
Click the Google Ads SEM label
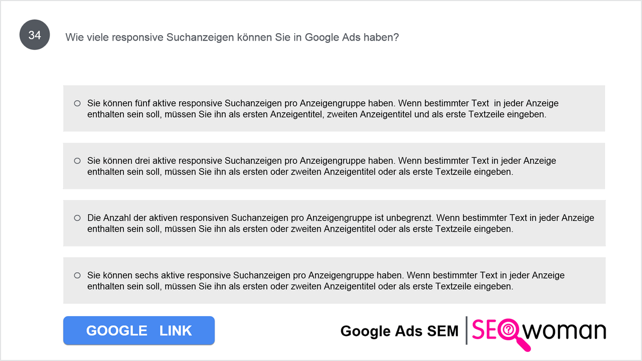click(x=399, y=332)
